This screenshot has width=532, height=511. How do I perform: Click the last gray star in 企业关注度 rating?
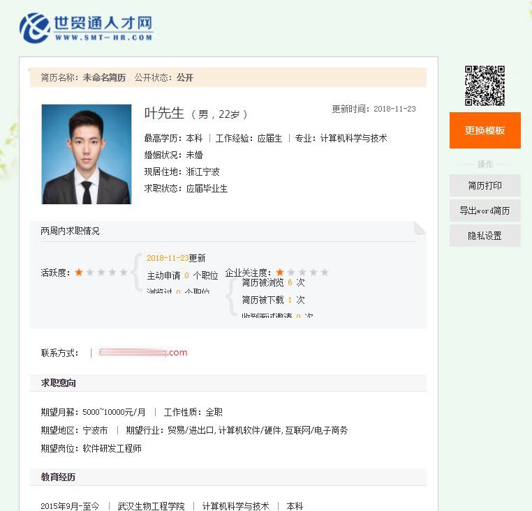tap(325, 273)
